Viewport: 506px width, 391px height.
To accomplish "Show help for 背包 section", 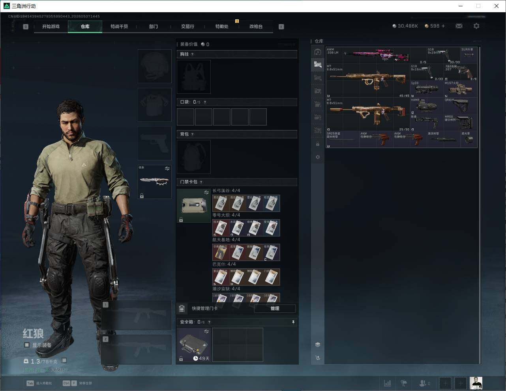I will pyautogui.click(x=193, y=134).
